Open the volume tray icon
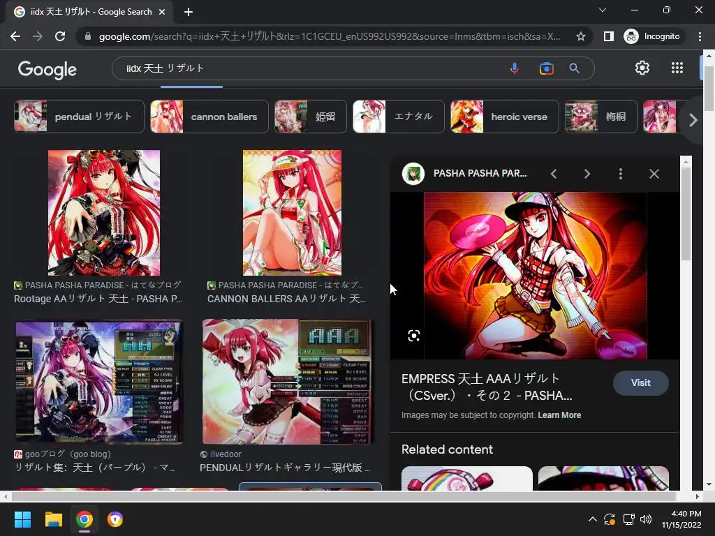The image size is (715, 536). [x=646, y=519]
